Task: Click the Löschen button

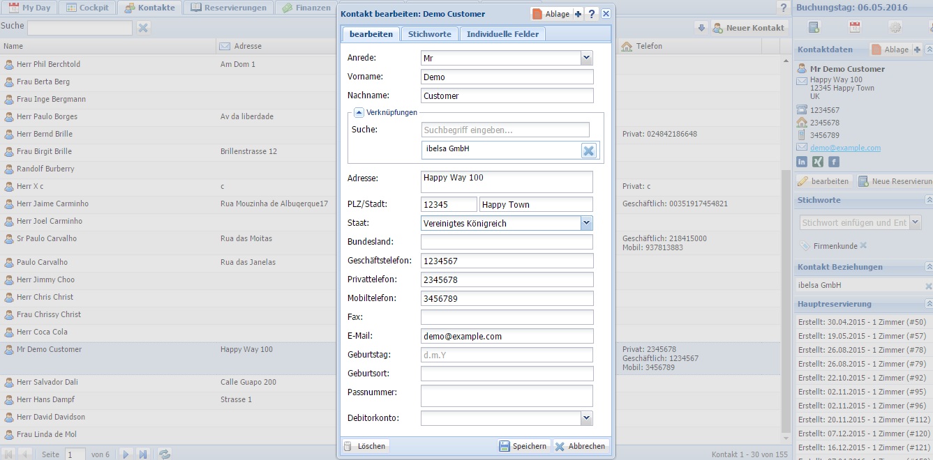Action: click(x=365, y=446)
